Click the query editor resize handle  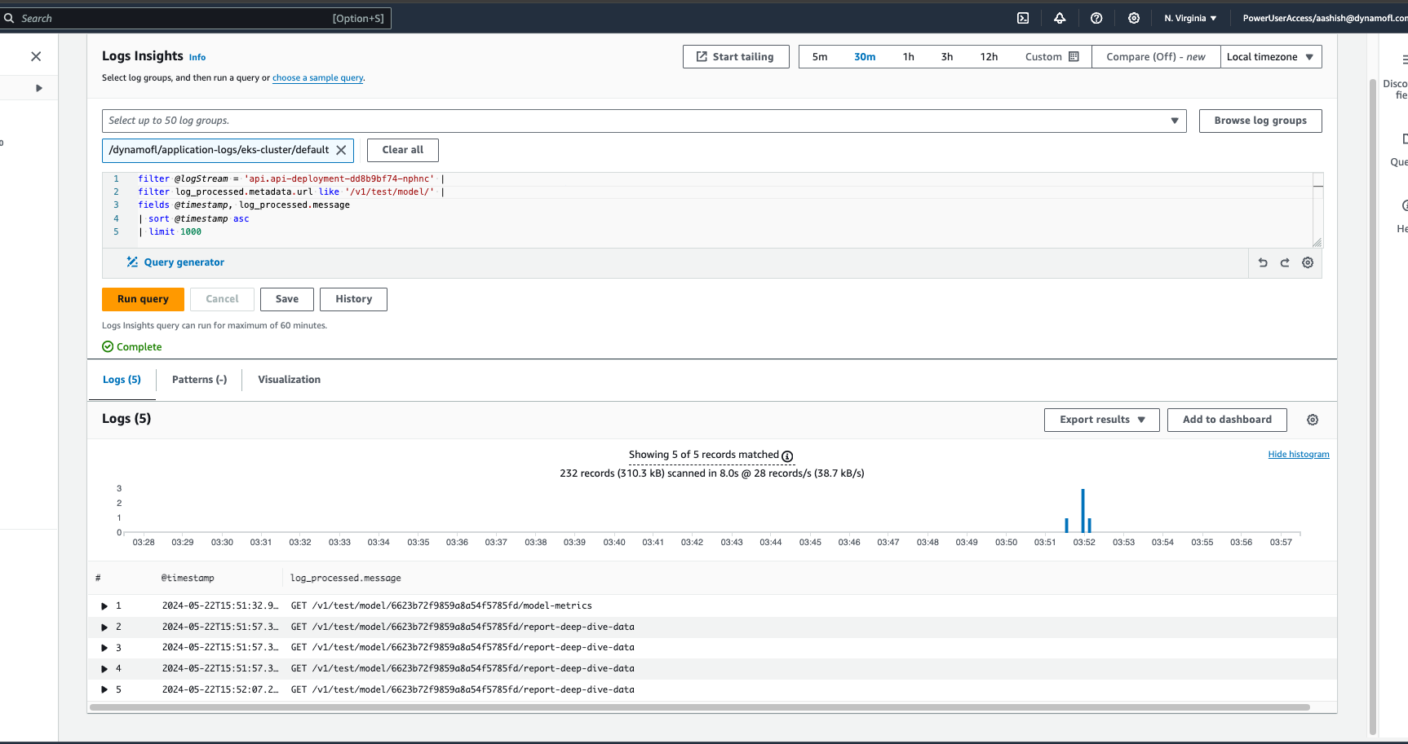(1317, 242)
